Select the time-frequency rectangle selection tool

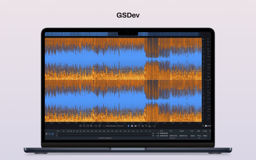point(132,126)
